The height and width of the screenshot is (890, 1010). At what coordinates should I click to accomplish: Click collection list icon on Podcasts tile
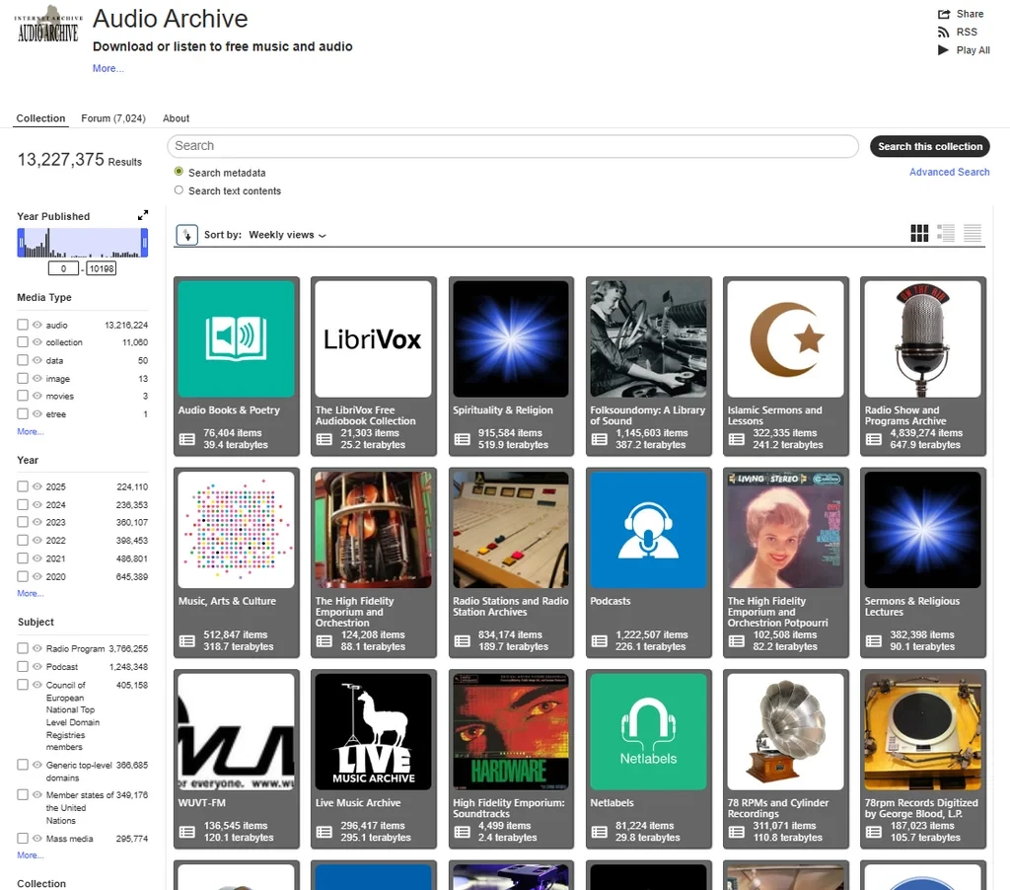(599, 640)
